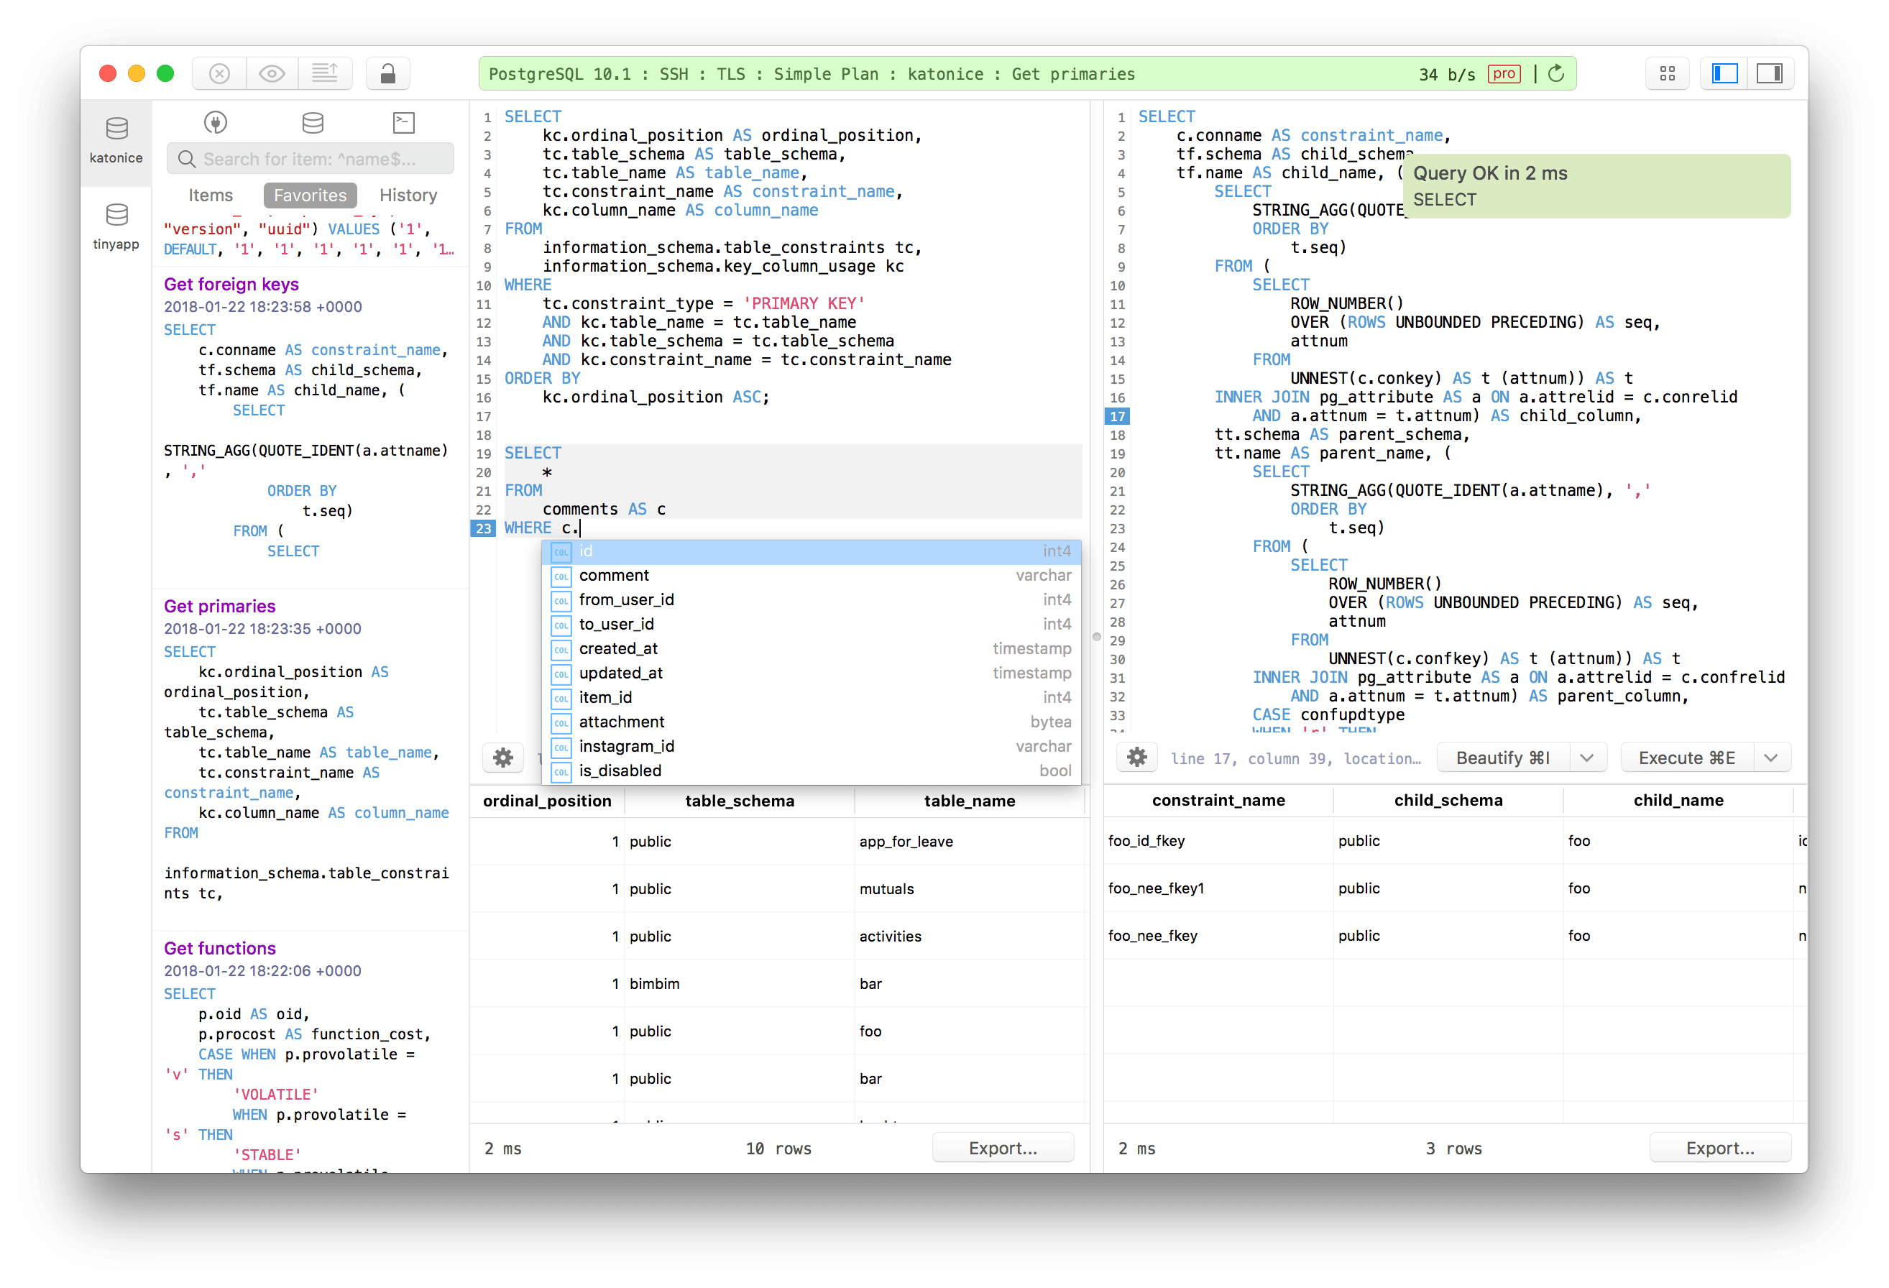
Task: Toggle the eye preview icon in toolbar
Action: pos(272,74)
